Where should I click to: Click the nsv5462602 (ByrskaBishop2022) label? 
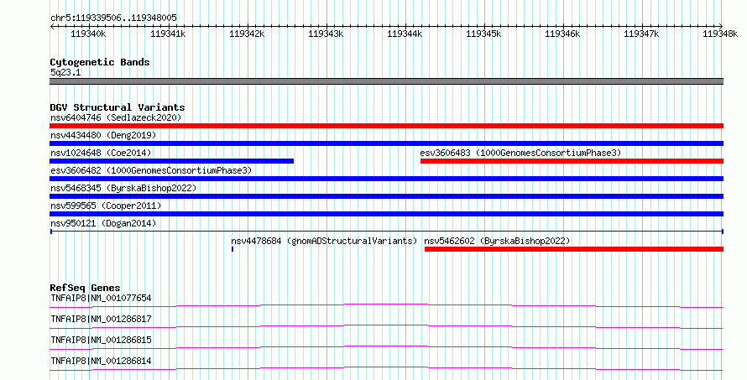(x=497, y=241)
